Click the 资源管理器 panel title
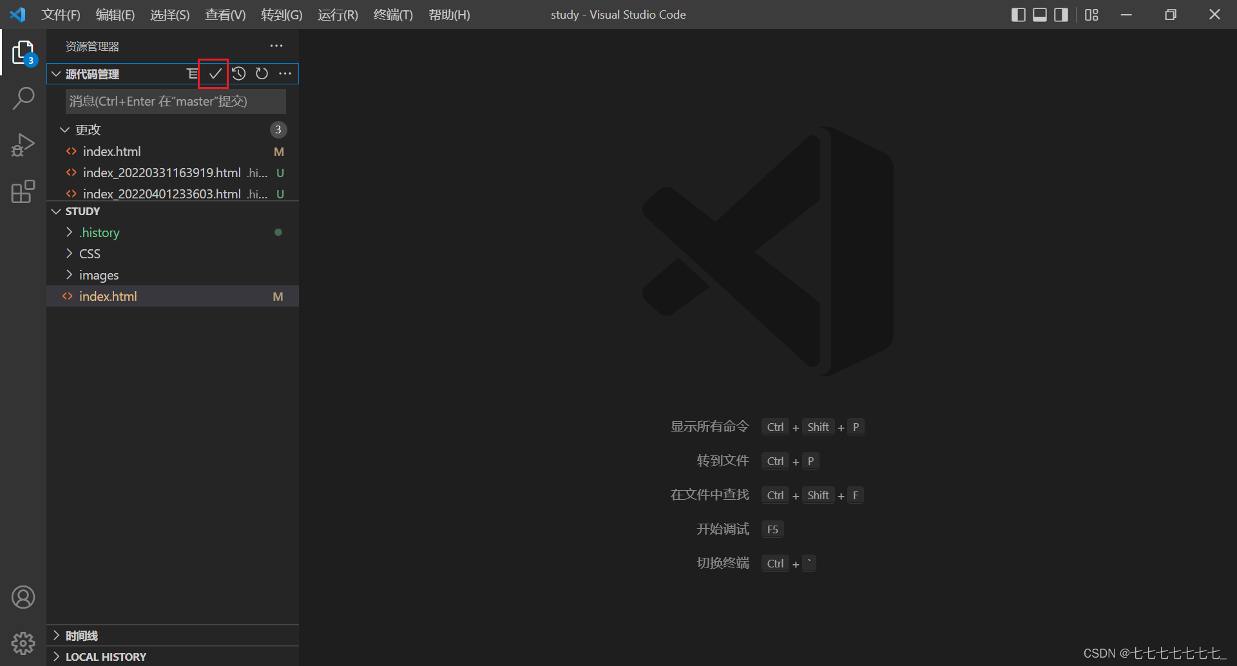This screenshot has width=1237, height=666. (92, 46)
